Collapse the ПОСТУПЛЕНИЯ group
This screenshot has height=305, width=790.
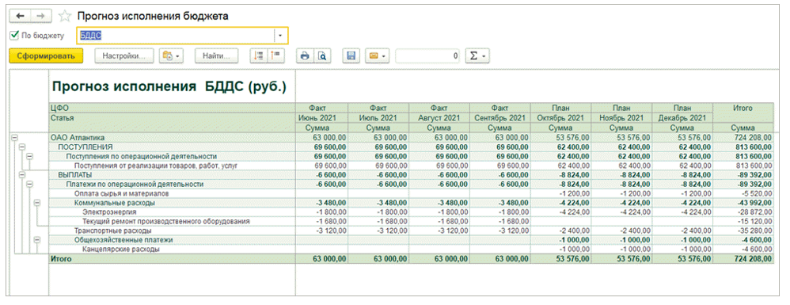[21, 147]
